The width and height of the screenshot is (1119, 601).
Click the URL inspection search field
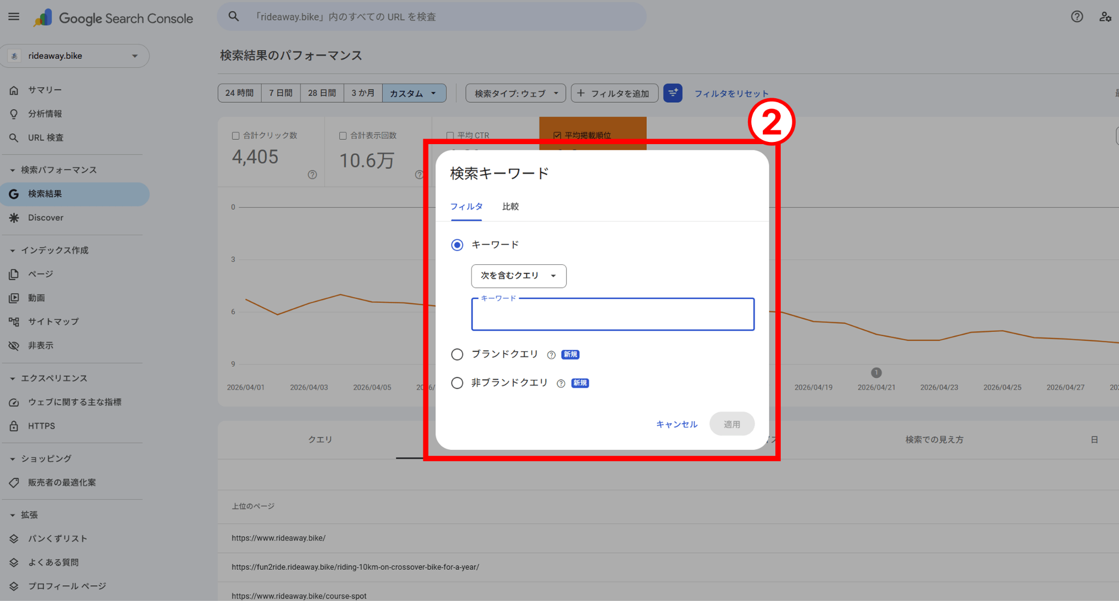click(432, 17)
